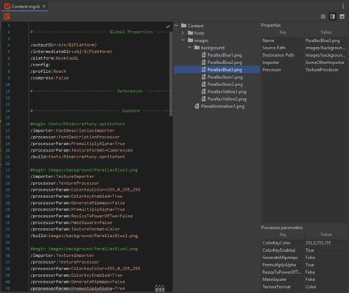Click the Destination Path value cell

(x=325, y=55)
